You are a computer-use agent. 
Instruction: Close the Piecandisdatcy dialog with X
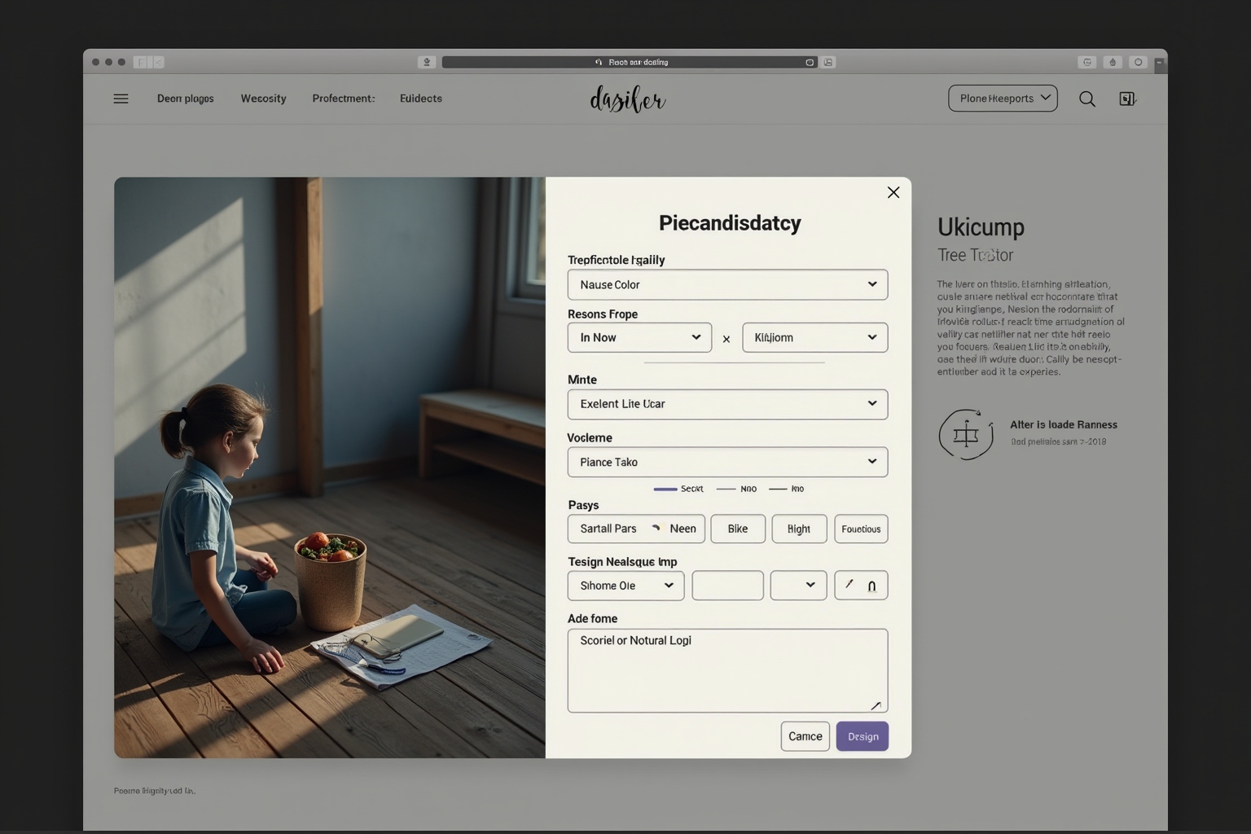(893, 192)
